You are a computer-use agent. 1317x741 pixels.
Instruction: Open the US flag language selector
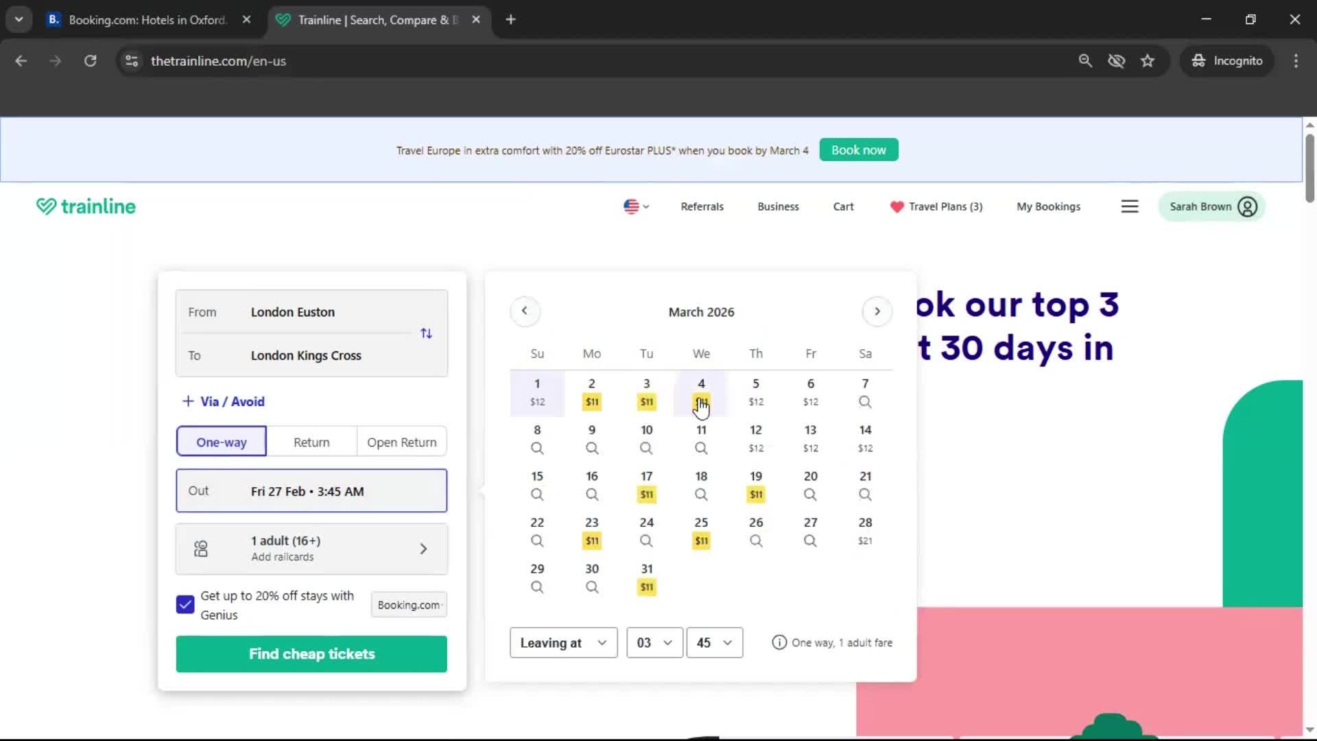coord(634,206)
